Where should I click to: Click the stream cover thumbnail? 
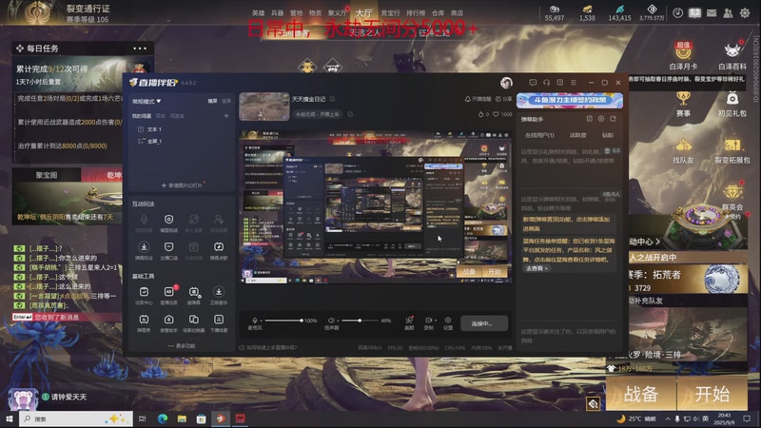tap(264, 107)
